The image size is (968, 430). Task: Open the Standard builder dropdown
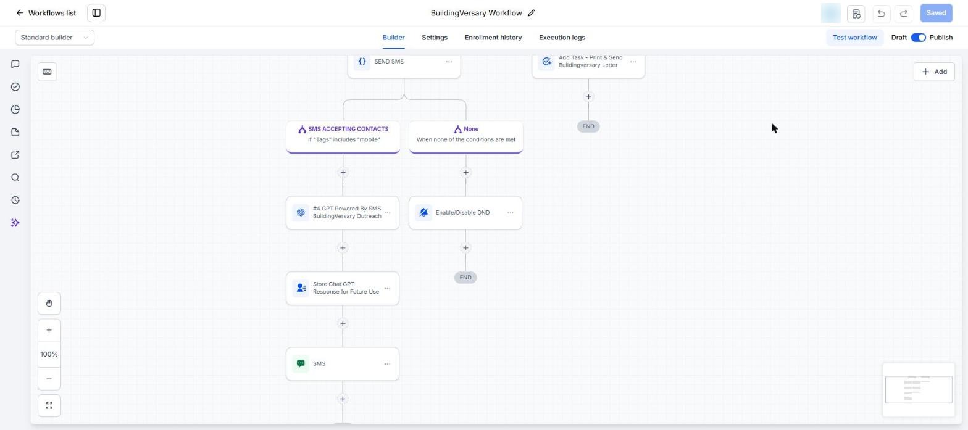55,38
